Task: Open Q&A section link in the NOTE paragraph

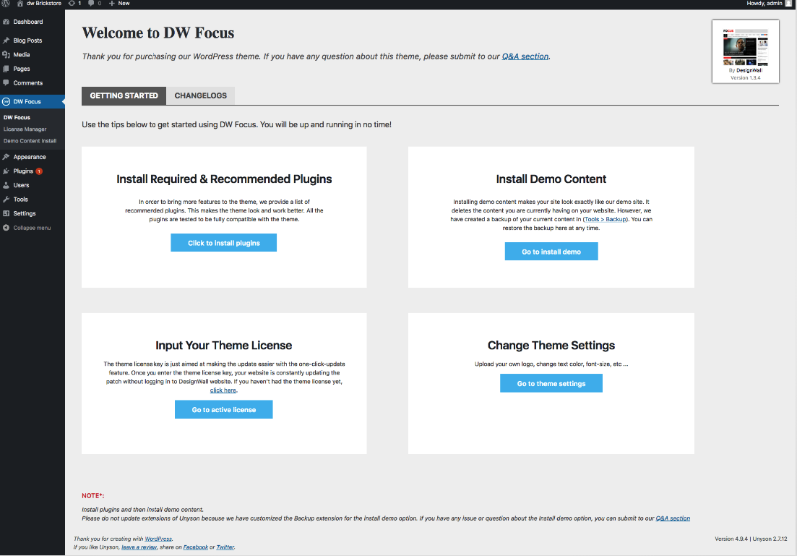Action: [x=673, y=518]
